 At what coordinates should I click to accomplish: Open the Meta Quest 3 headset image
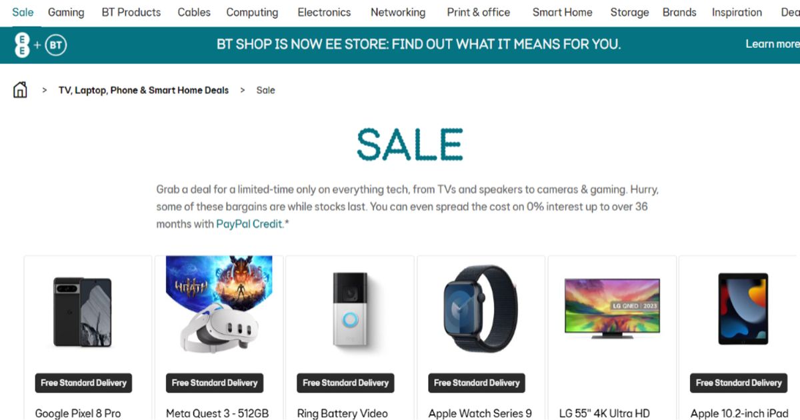[x=219, y=305]
